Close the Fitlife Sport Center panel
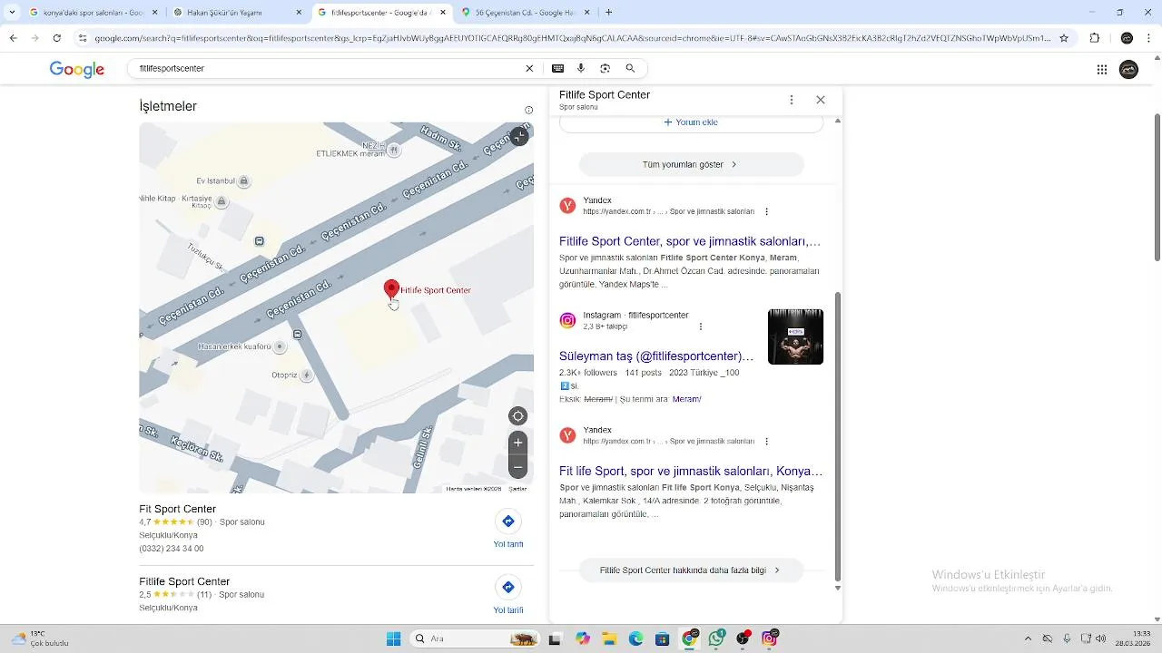This screenshot has height=653, width=1162. [821, 100]
